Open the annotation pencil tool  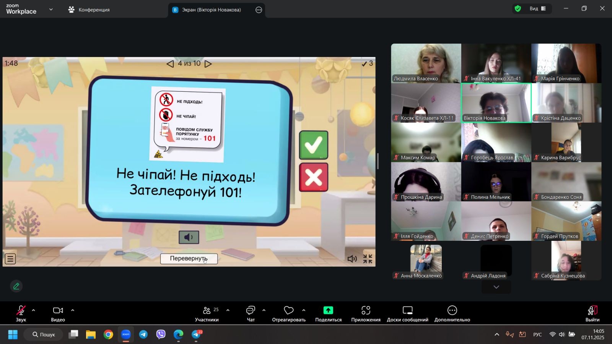click(16, 286)
